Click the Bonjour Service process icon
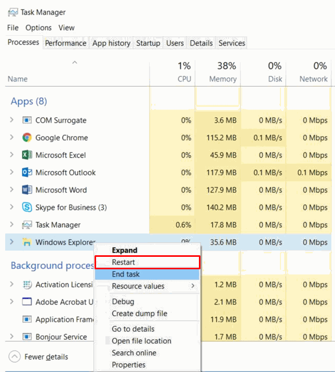Image resolution: width=335 pixels, height=372 pixels. click(27, 337)
